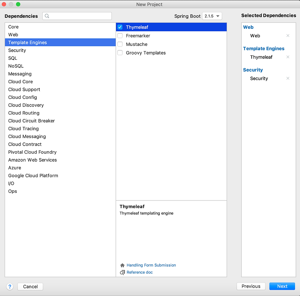Proceed with the Next button
This screenshot has width=300, height=296.
click(282, 286)
